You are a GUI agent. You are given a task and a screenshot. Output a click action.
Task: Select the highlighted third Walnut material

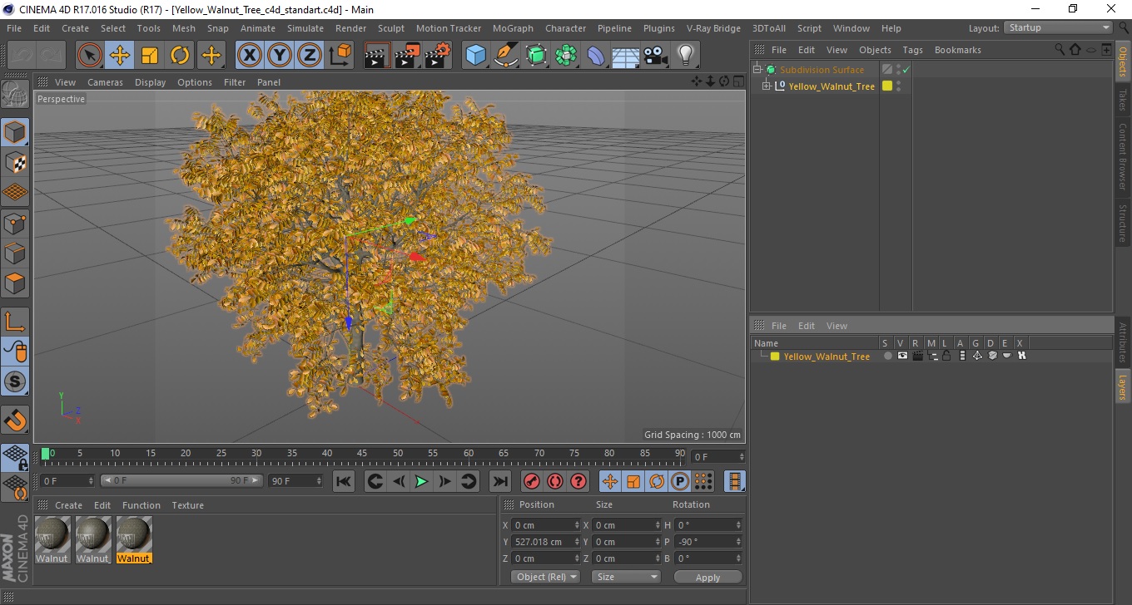pyautogui.click(x=134, y=539)
